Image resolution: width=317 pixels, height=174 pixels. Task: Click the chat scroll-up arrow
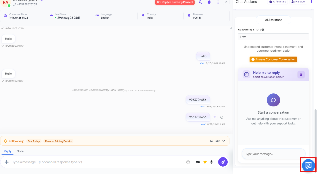(x=231, y=28)
